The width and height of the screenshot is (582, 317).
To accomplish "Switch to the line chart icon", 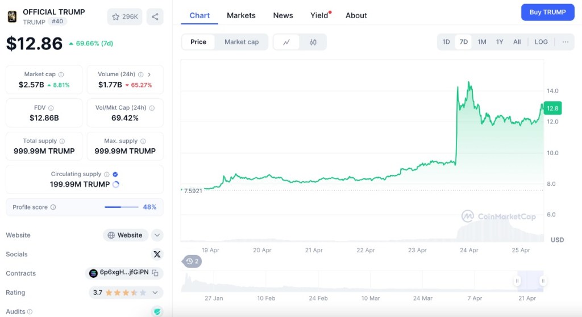I will pos(286,42).
